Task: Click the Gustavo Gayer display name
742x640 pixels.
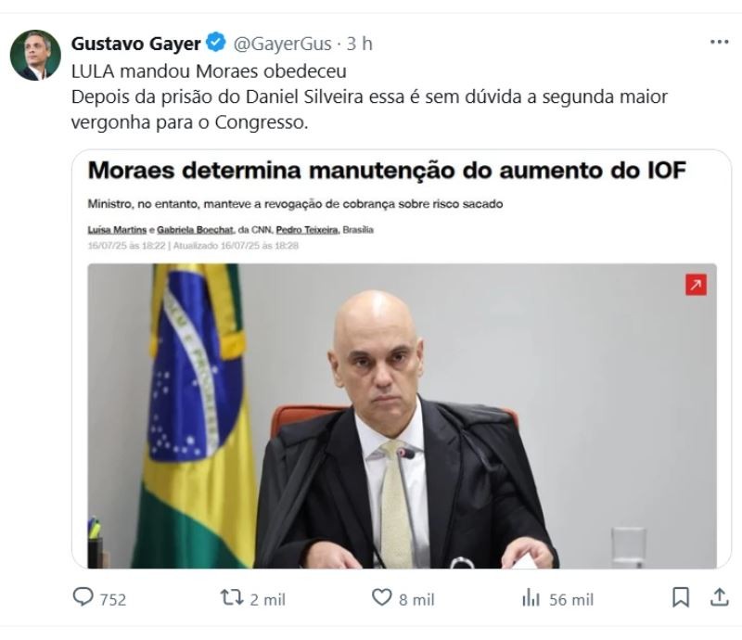Action: [x=135, y=44]
